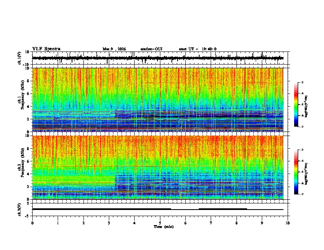This screenshot has width=324, height=250.
Task: Click the ch.1 color bar "-3" tick label
Action: point(301,83)
